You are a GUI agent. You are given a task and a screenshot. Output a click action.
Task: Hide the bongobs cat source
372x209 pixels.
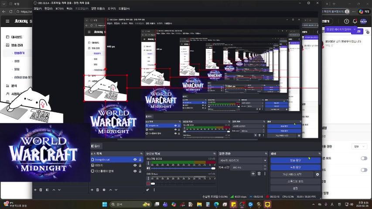(135, 160)
